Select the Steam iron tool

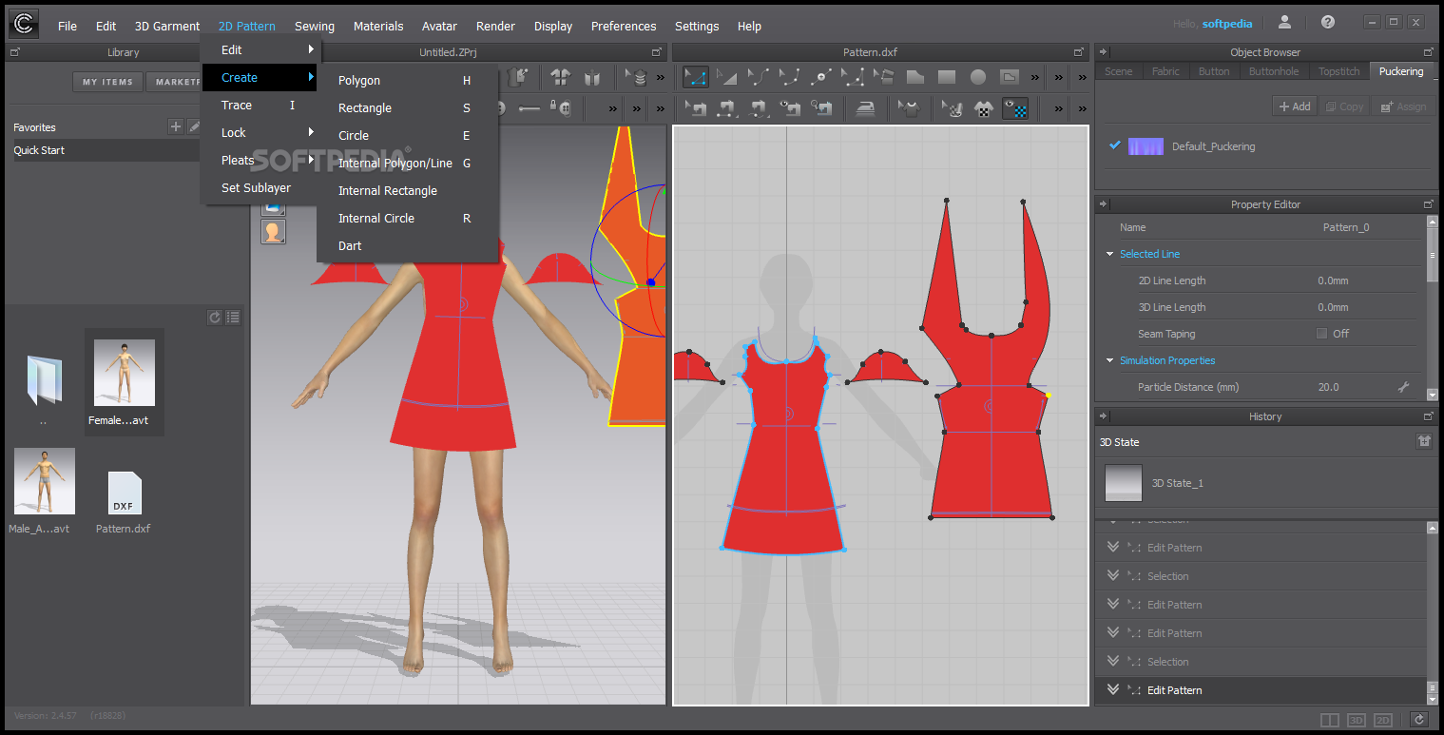coord(865,107)
